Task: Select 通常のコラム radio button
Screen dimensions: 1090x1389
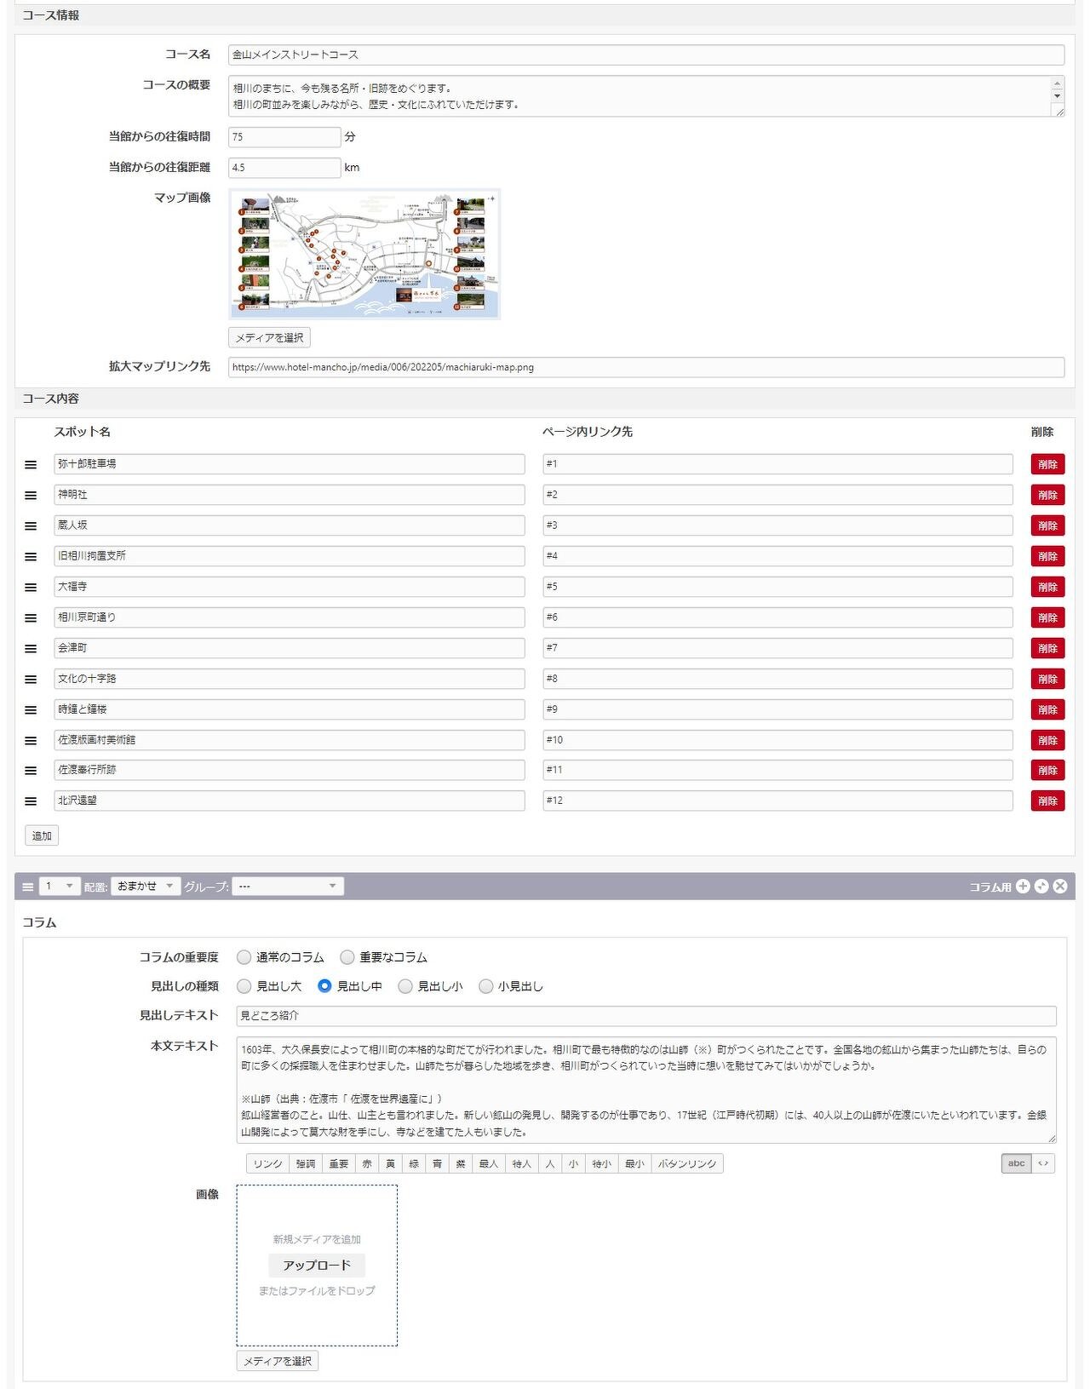Action: tap(244, 957)
